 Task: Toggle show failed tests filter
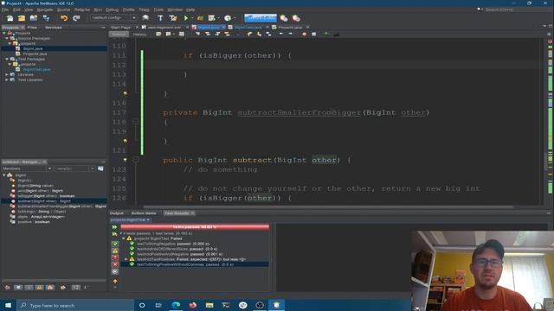pos(115,257)
